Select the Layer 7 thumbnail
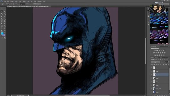Screen dimensions: 170x96 154,75
